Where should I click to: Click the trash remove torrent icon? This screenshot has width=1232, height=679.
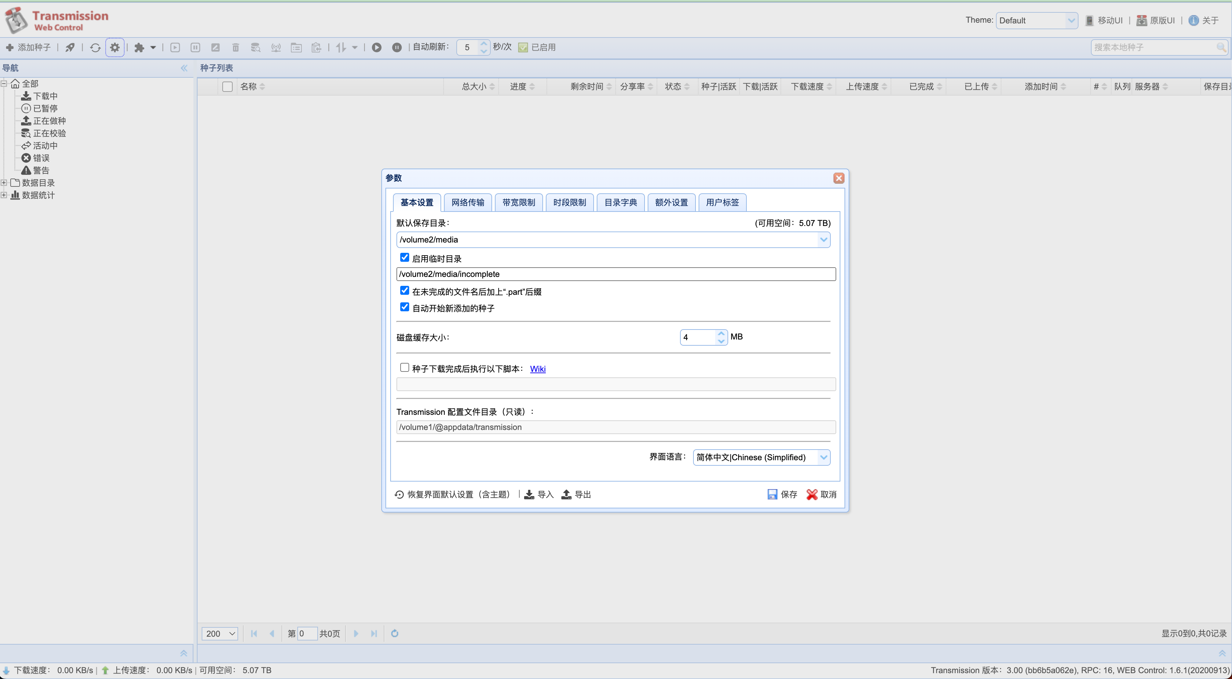235,47
